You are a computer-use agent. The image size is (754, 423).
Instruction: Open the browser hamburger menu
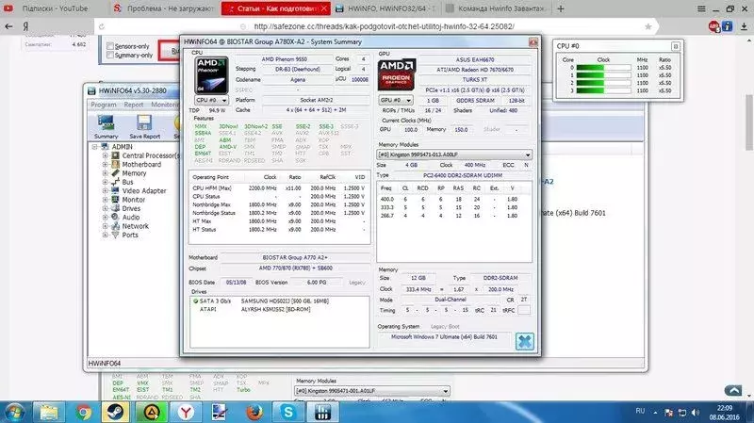701,8
